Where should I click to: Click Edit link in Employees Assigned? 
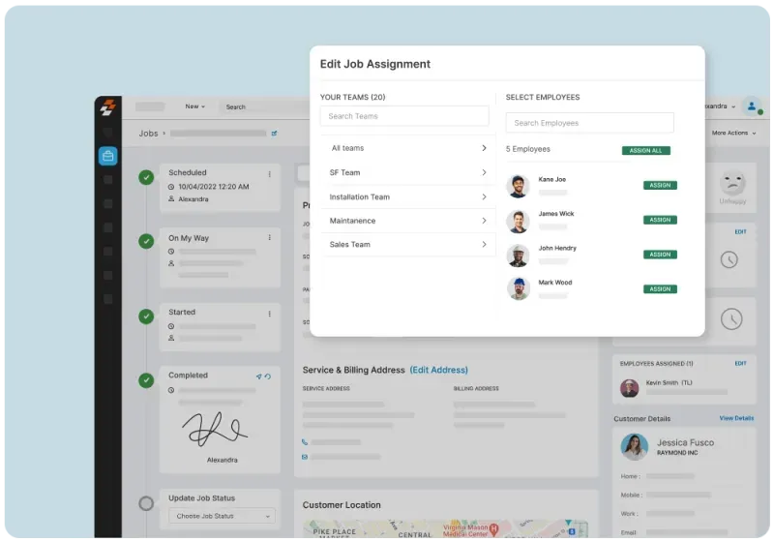pos(740,363)
